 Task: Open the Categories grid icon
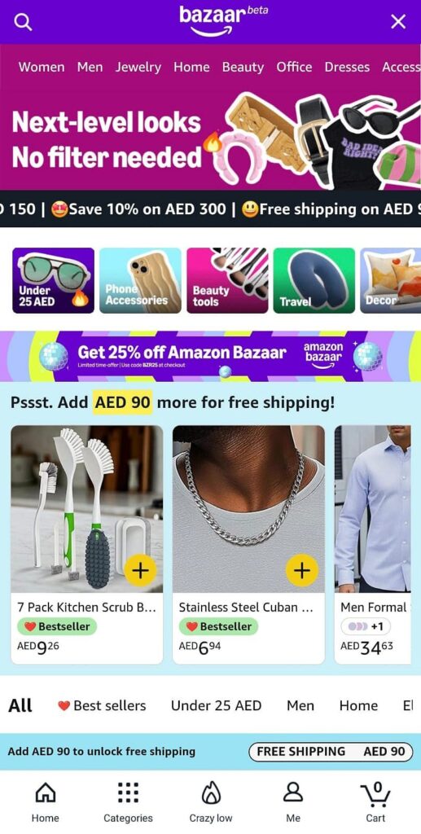point(128,793)
